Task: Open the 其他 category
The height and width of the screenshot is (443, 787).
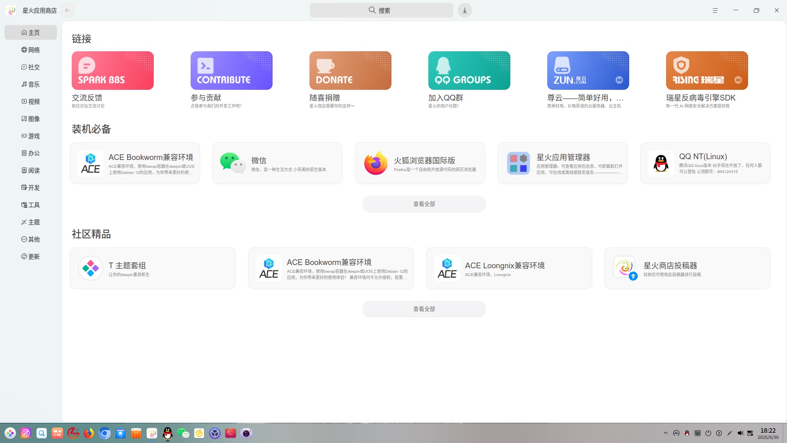Action: [31, 239]
